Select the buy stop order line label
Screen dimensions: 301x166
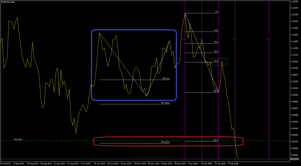click(18, 139)
